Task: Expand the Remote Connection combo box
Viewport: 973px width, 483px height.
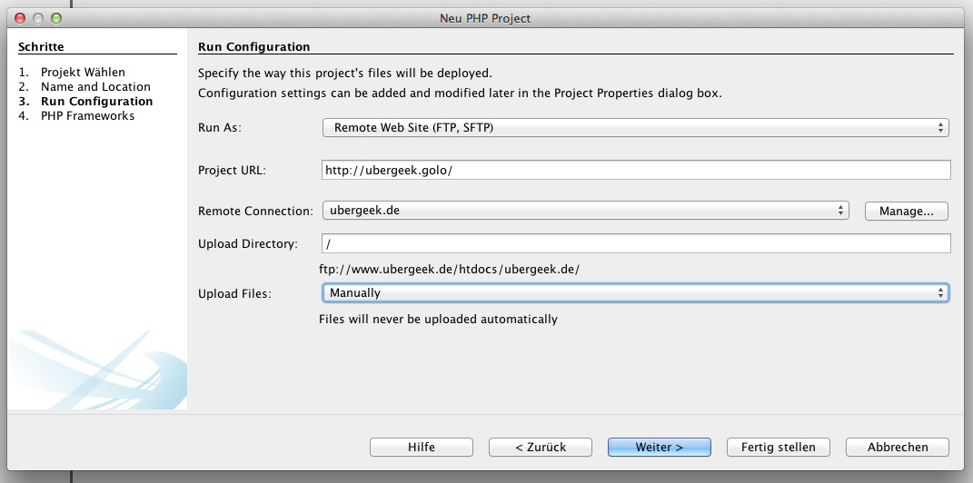Action: tap(585, 211)
